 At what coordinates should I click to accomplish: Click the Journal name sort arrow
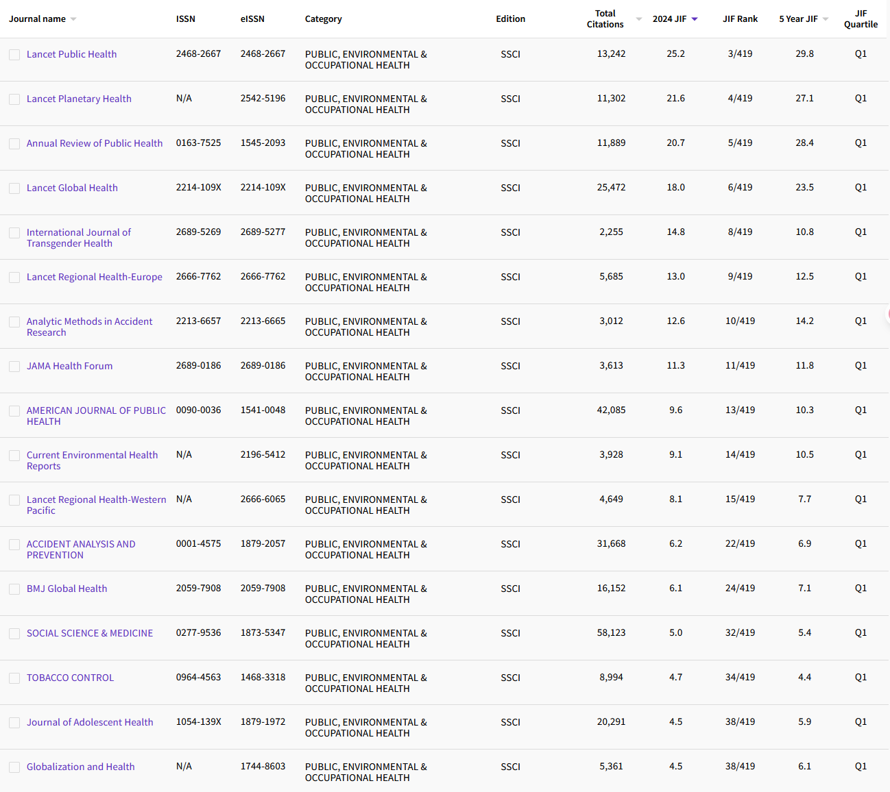(x=73, y=18)
